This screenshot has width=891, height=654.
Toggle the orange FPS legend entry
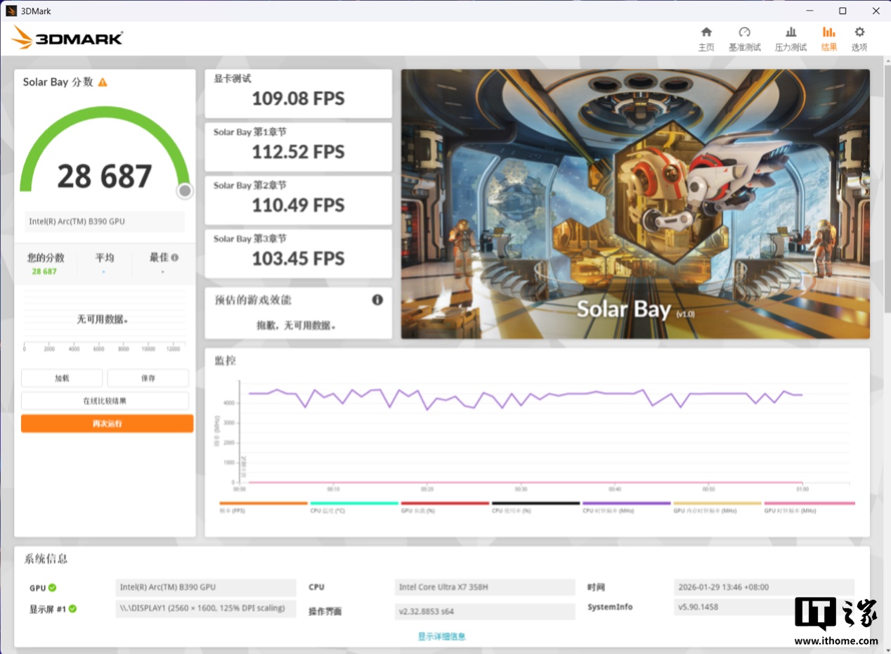[x=264, y=507]
